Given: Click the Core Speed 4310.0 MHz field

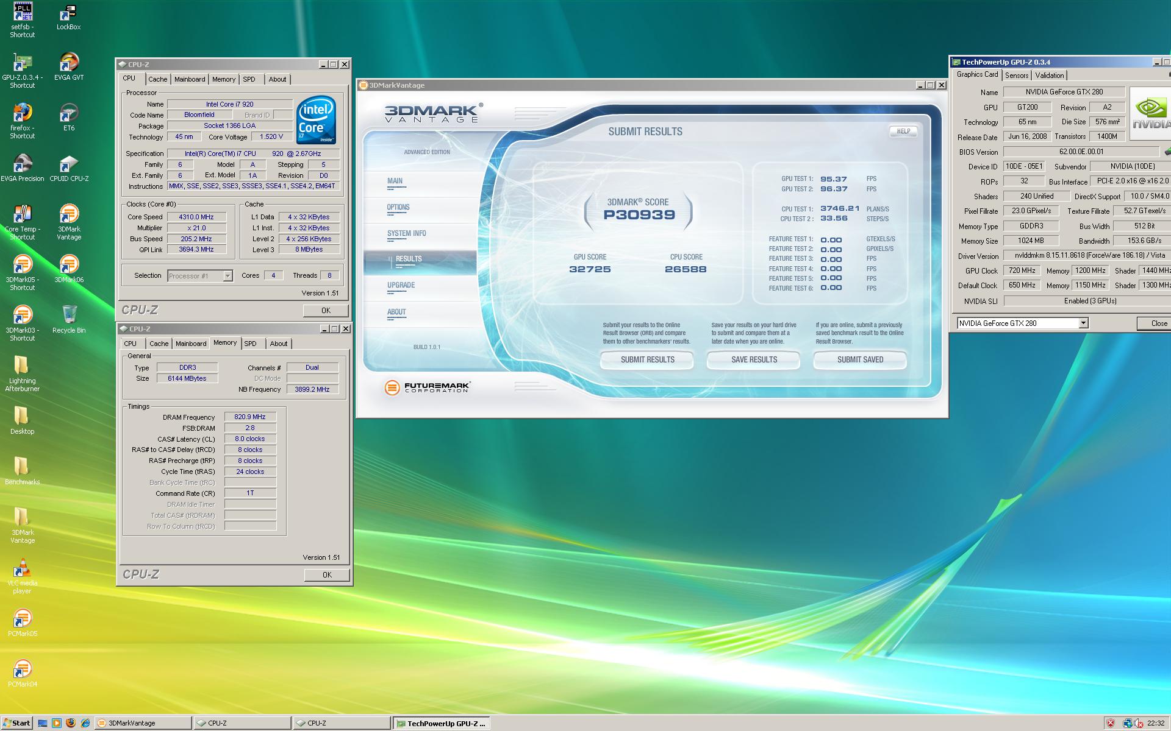Looking at the screenshot, I should (x=196, y=217).
